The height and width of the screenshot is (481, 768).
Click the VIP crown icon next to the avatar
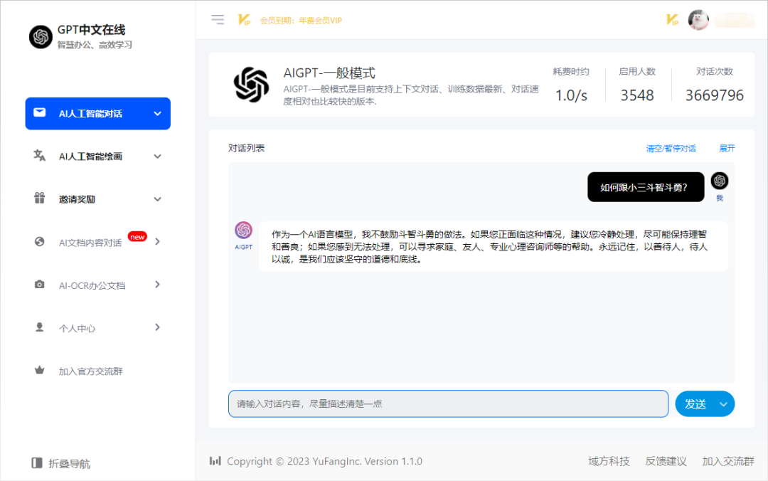click(671, 19)
